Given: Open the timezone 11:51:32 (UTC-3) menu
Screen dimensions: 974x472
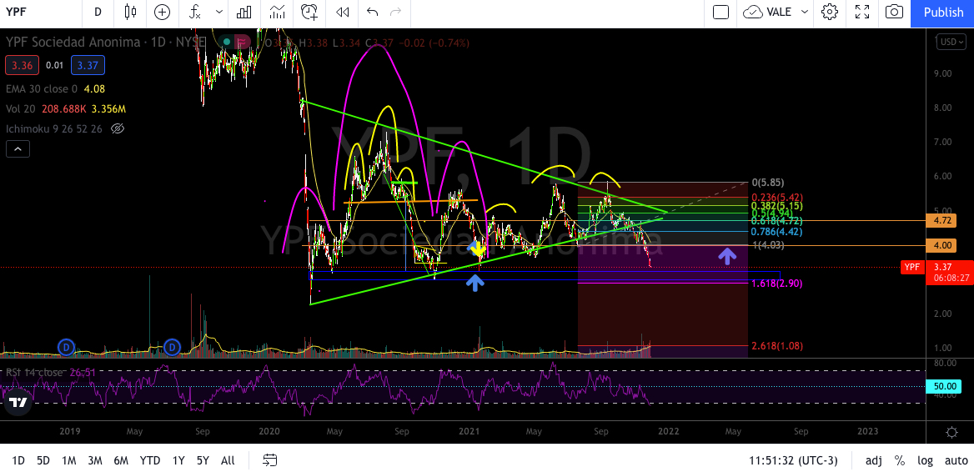Looking at the screenshot, I should [x=793, y=461].
